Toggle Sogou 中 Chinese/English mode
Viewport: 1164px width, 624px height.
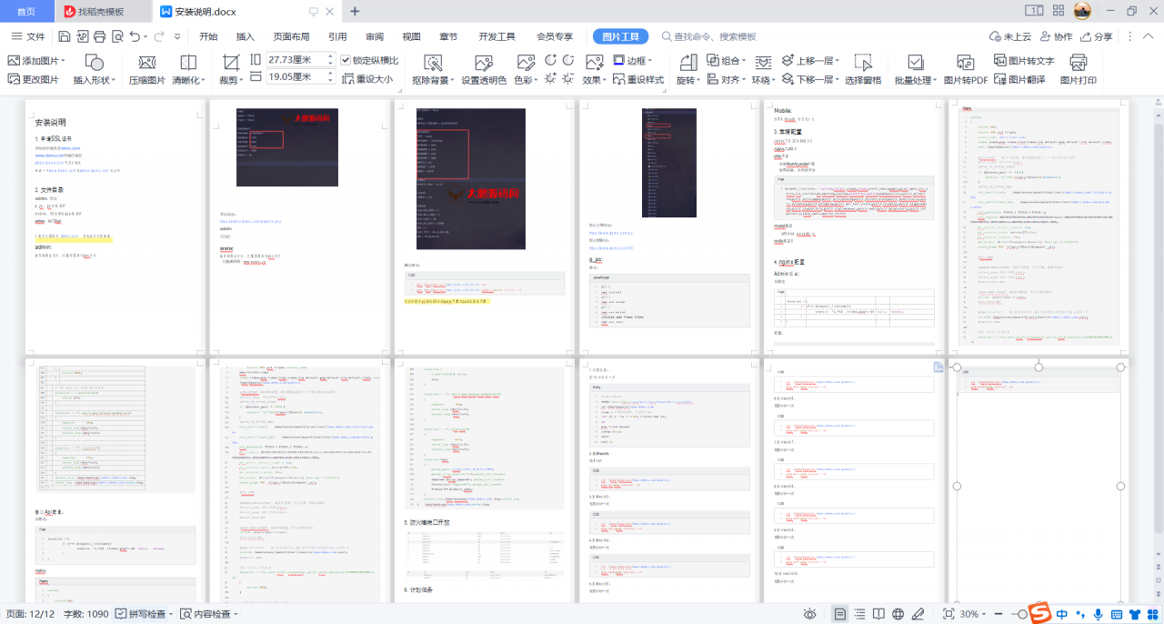[x=1062, y=615]
